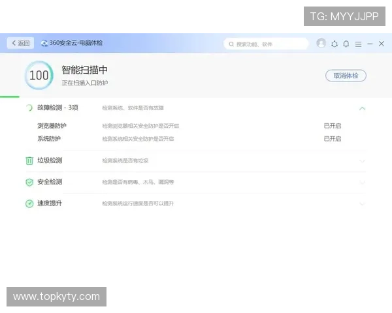Click the 智能扫描中 title text
Viewport: 392px width, 313px height.
(x=84, y=70)
